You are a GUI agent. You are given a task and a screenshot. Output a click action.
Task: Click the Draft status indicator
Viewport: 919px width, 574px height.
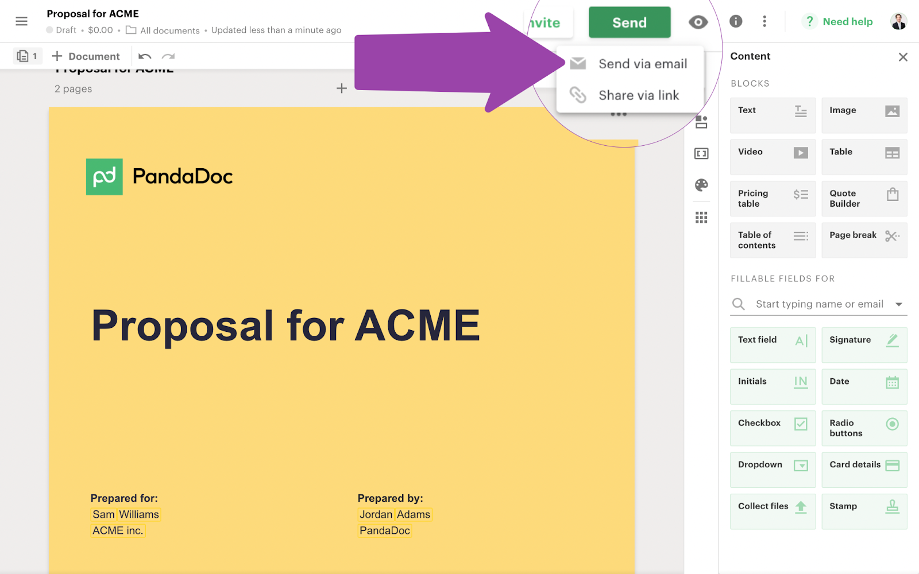pyautogui.click(x=61, y=30)
